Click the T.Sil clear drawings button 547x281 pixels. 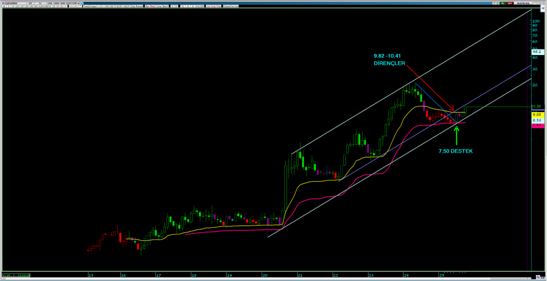tap(118, 6)
